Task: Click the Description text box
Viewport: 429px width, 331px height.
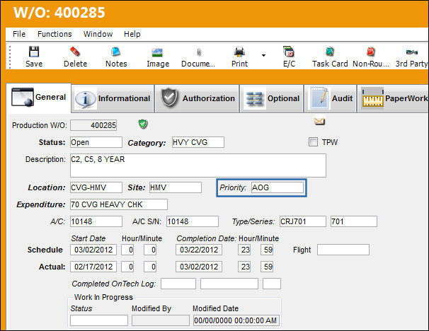Action: coord(198,165)
